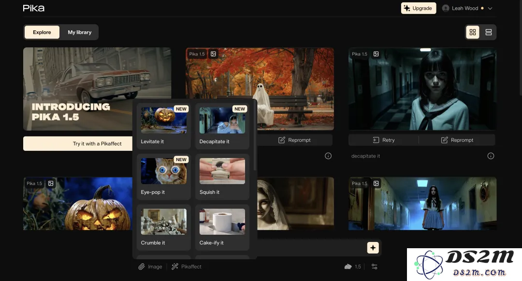Click the Pikaffect wand option
The image size is (522, 281).
[x=187, y=267]
